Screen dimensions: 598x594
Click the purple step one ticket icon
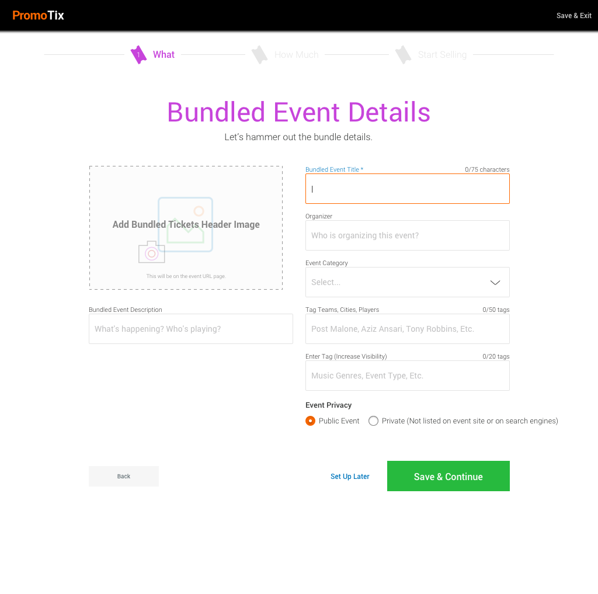point(138,54)
